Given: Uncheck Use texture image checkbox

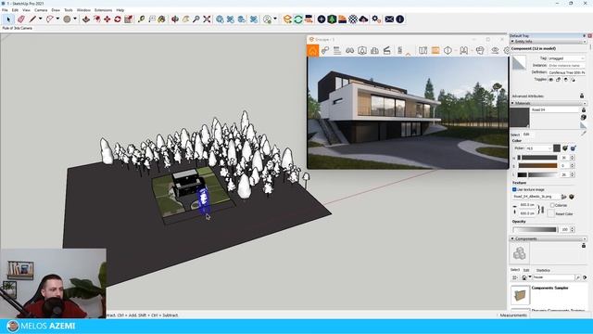Looking at the screenshot, I should [x=514, y=189].
